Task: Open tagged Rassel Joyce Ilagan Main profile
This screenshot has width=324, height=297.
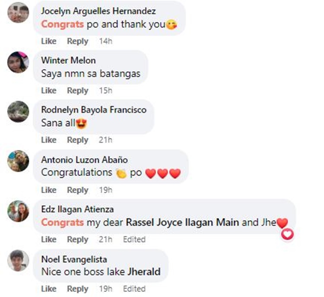Action: [x=182, y=222]
